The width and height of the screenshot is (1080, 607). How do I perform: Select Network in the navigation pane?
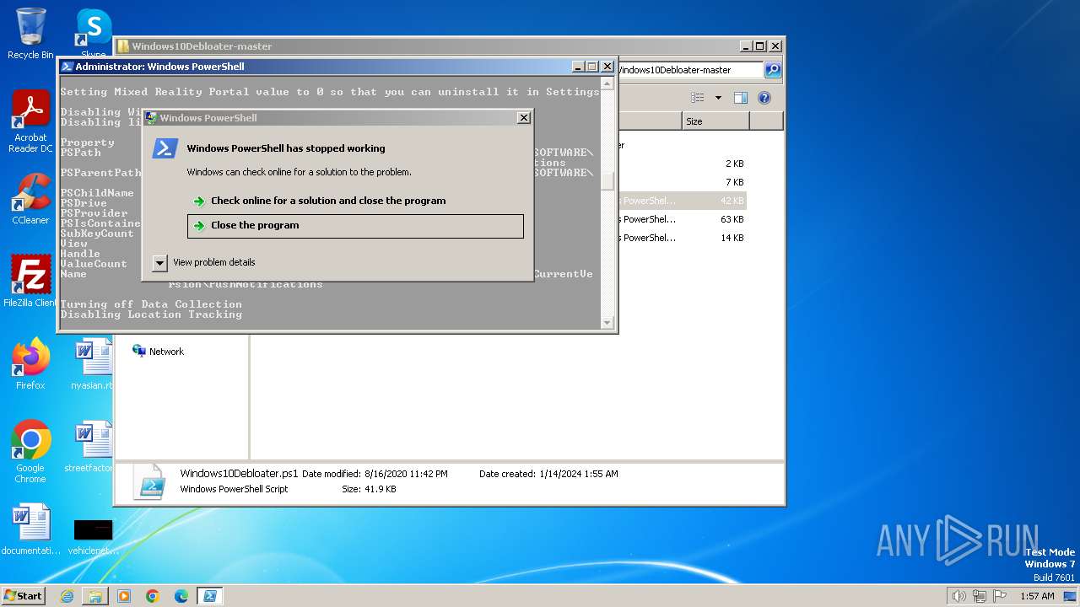point(158,352)
